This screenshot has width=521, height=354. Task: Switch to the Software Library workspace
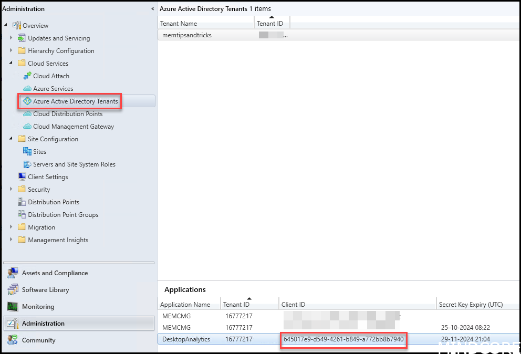coord(79,290)
